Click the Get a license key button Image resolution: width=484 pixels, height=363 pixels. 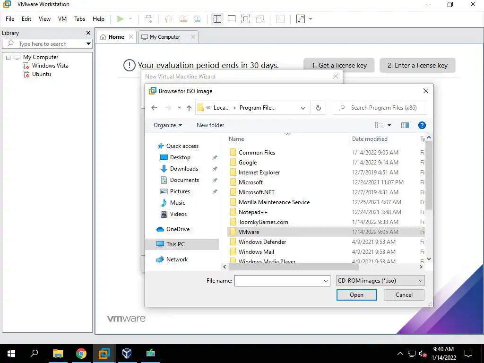339,65
